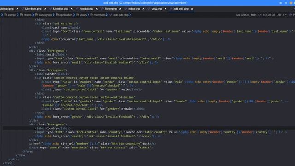Open the footer.php tab

click(x=111, y=9)
